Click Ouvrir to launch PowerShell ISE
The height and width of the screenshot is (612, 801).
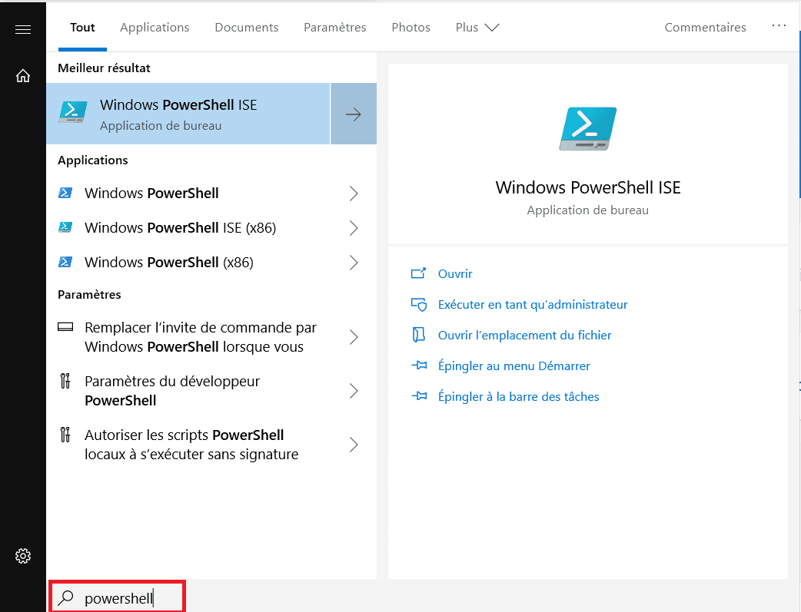coord(455,274)
